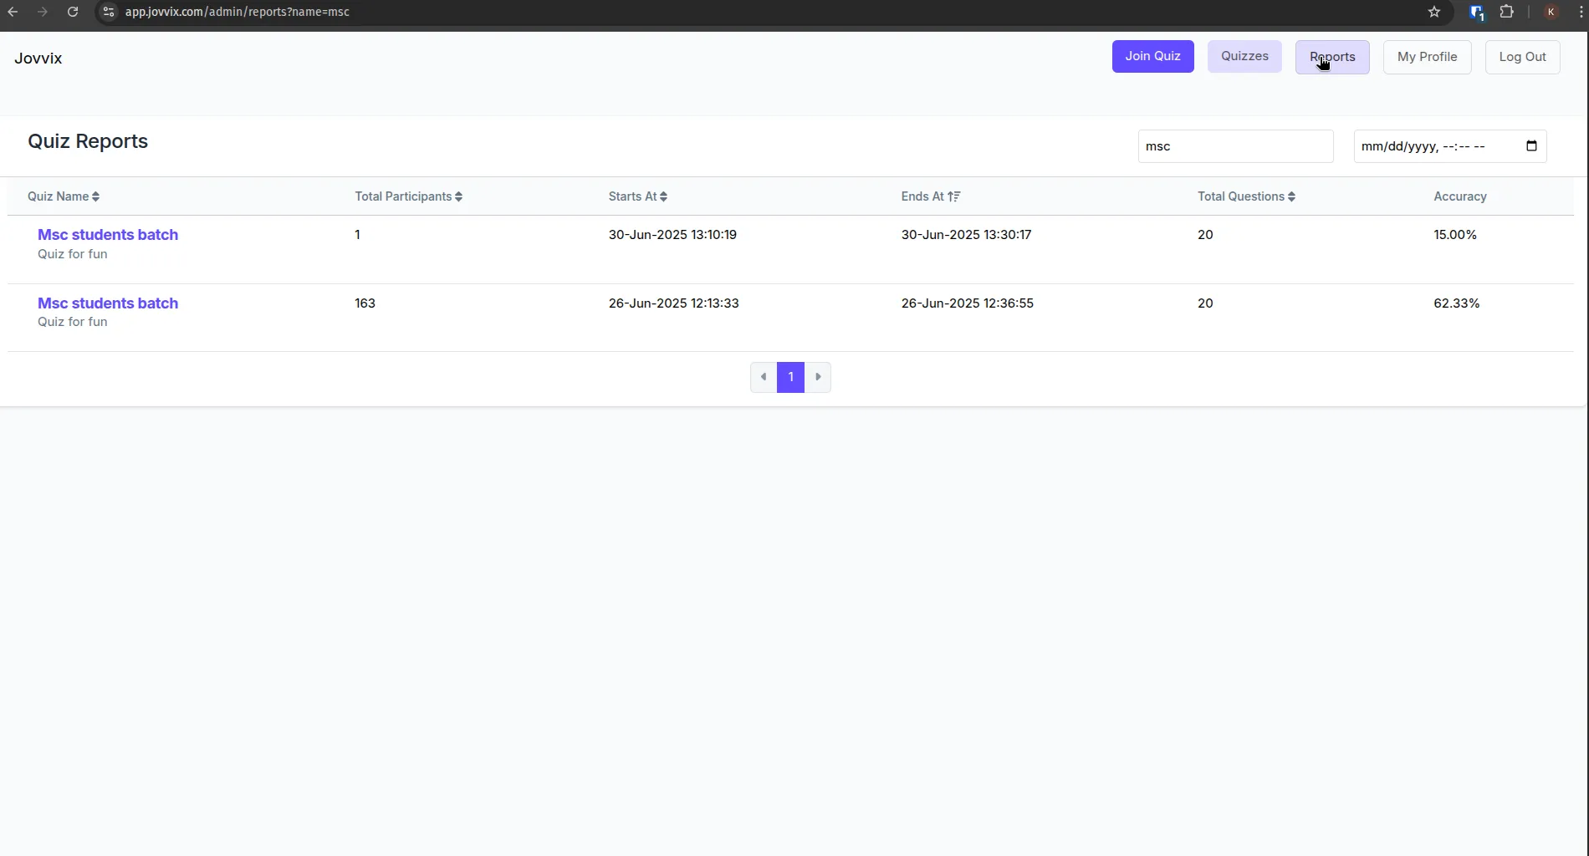
Task: Click the date time filter input
Action: pos(1449,146)
